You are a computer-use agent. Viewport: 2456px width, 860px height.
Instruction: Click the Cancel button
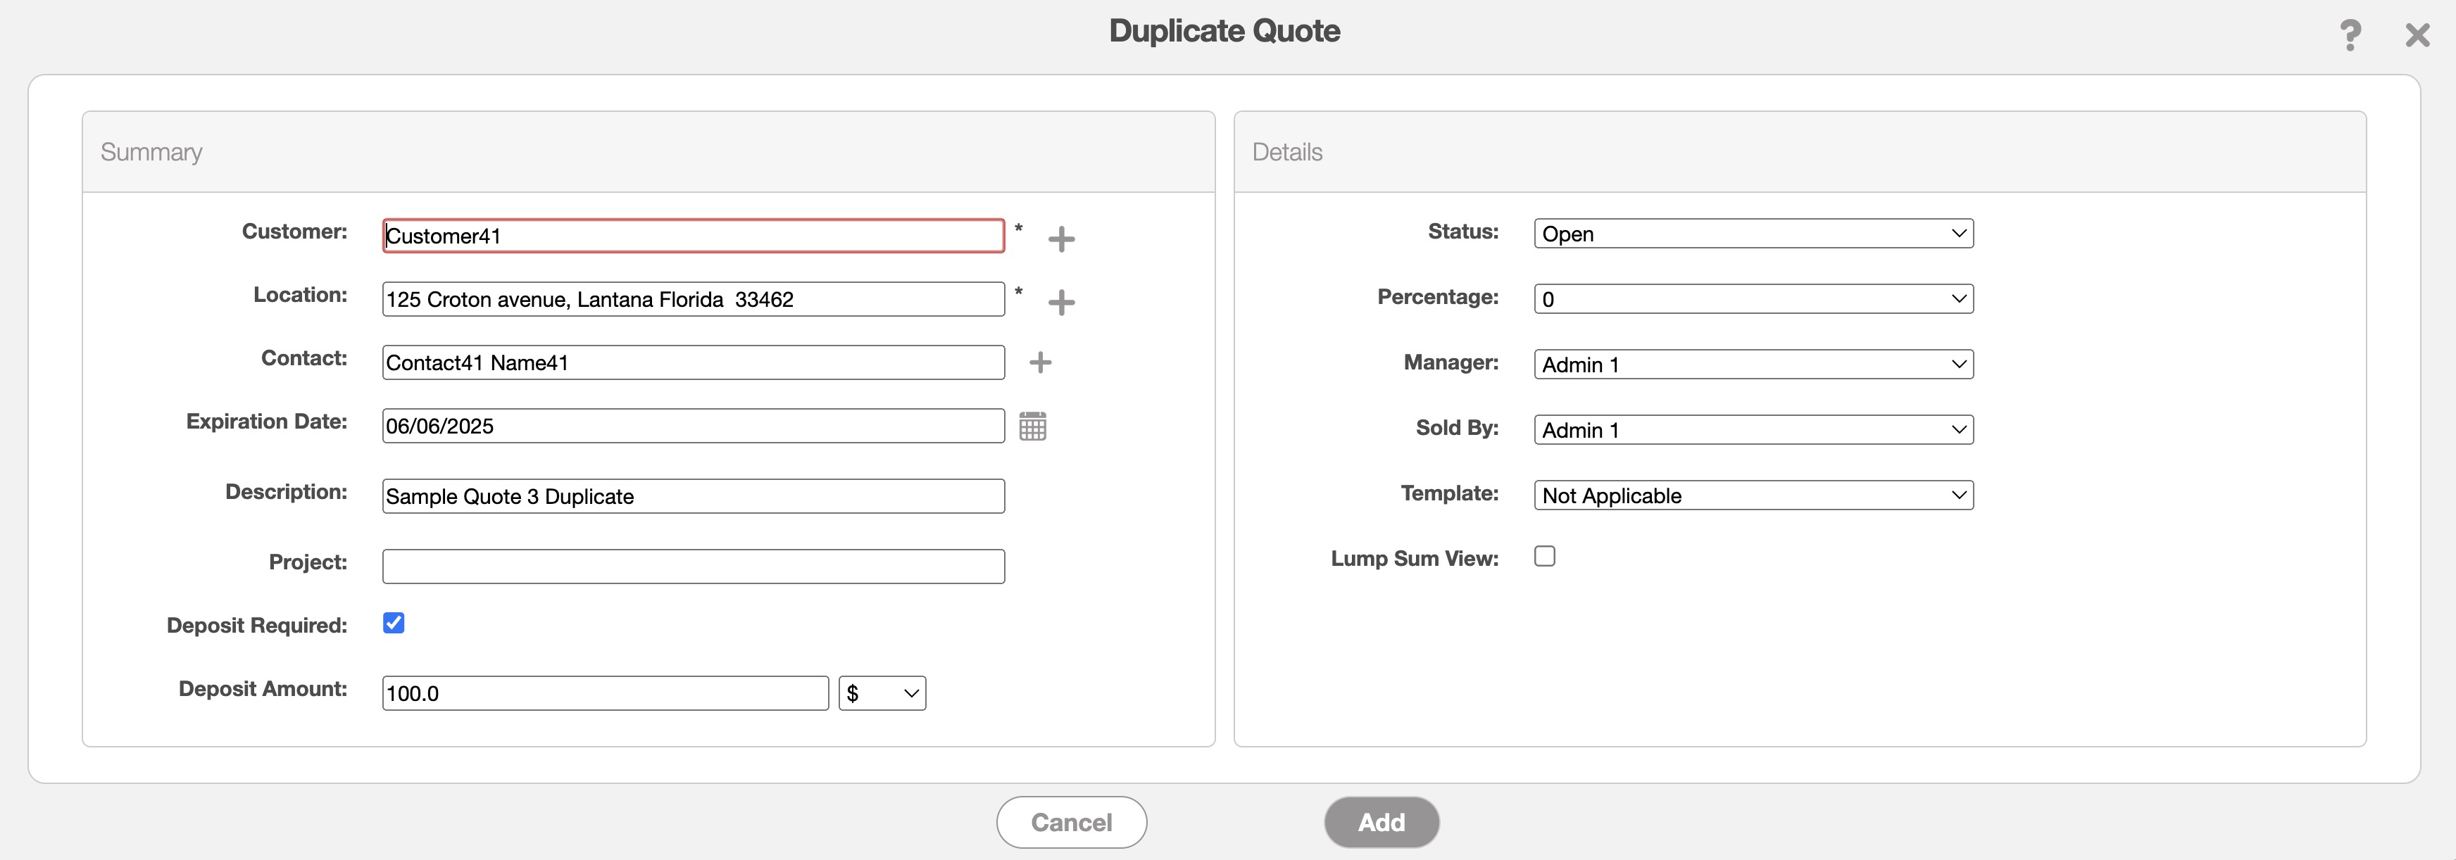pyautogui.click(x=1071, y=822)
